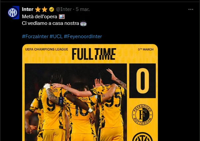200x141 pixels.
Task: Open the three-dot more options menu
Action: pos(191,9)
